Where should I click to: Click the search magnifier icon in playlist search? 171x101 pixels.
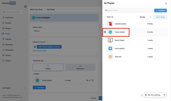pos(106,10)
